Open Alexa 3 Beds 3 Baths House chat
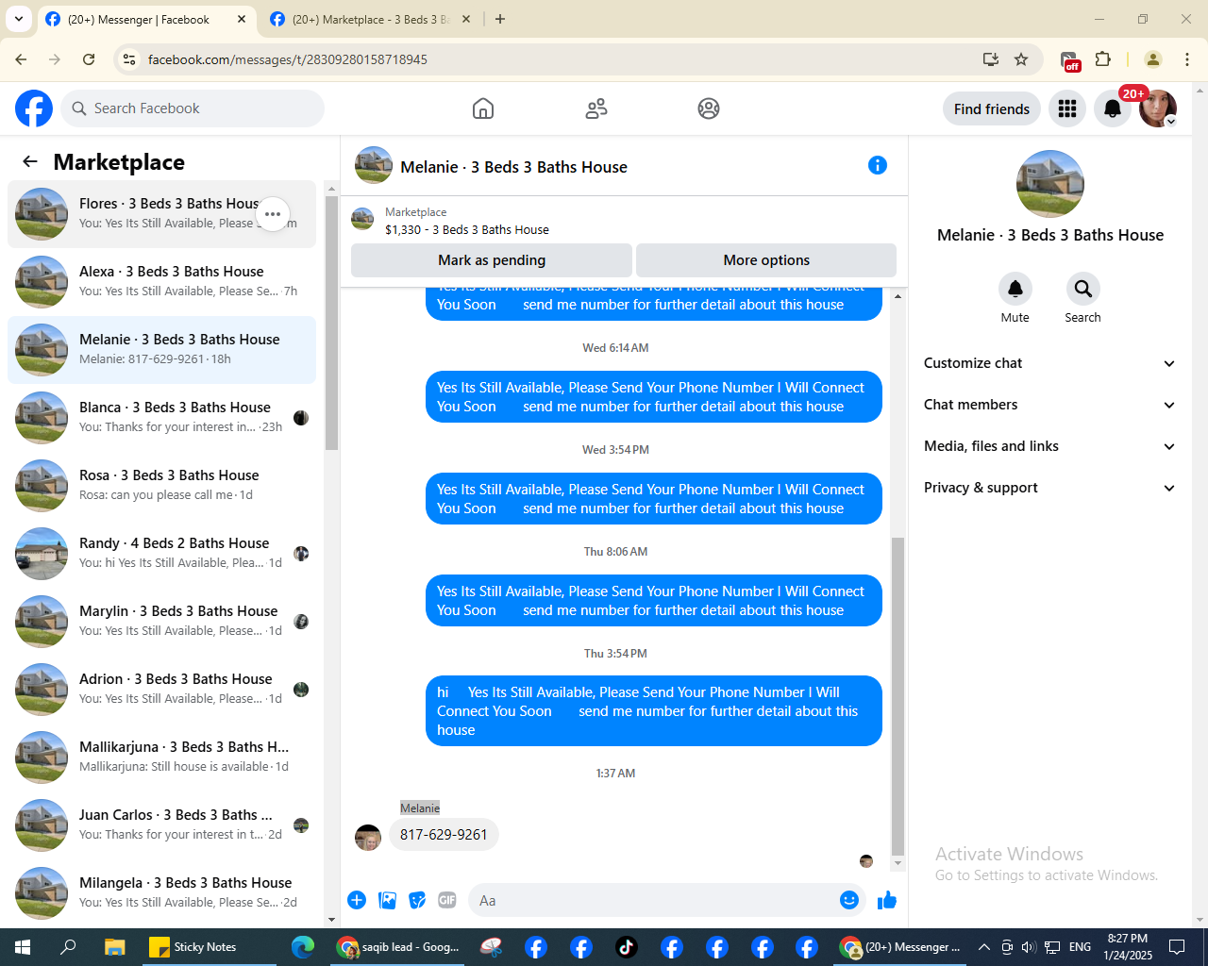The width and height of the screenshot is (1208, 966). click(x=162, y=282)
